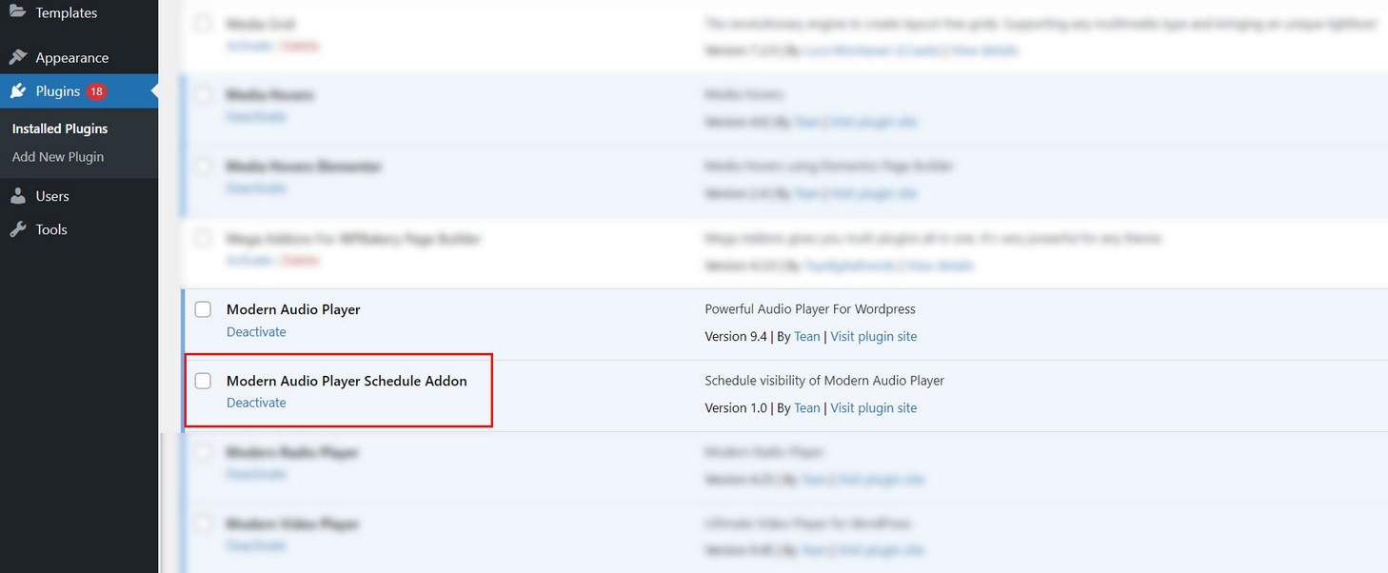This screenshot has height=573, width=1388.
Task: Click the Plugins plug icon
Action: tap(17, 91)
